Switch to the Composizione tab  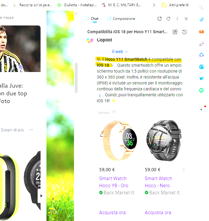[x=121, y=19]
